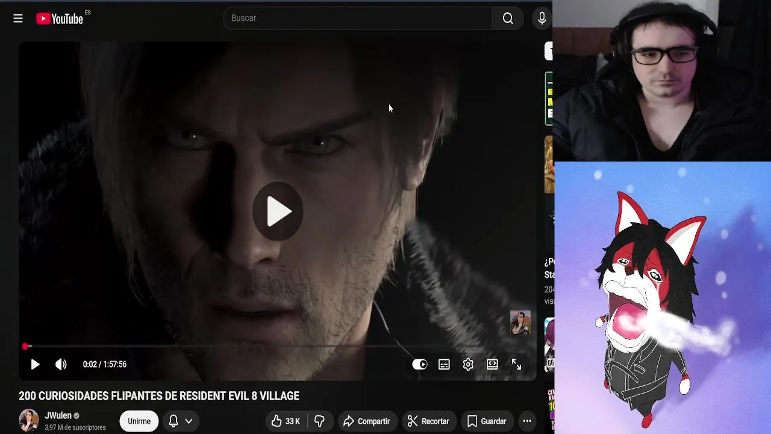This screenshot has height=434, width=771.
Task: Click the notification bell icon
Action: pos(173,421)
